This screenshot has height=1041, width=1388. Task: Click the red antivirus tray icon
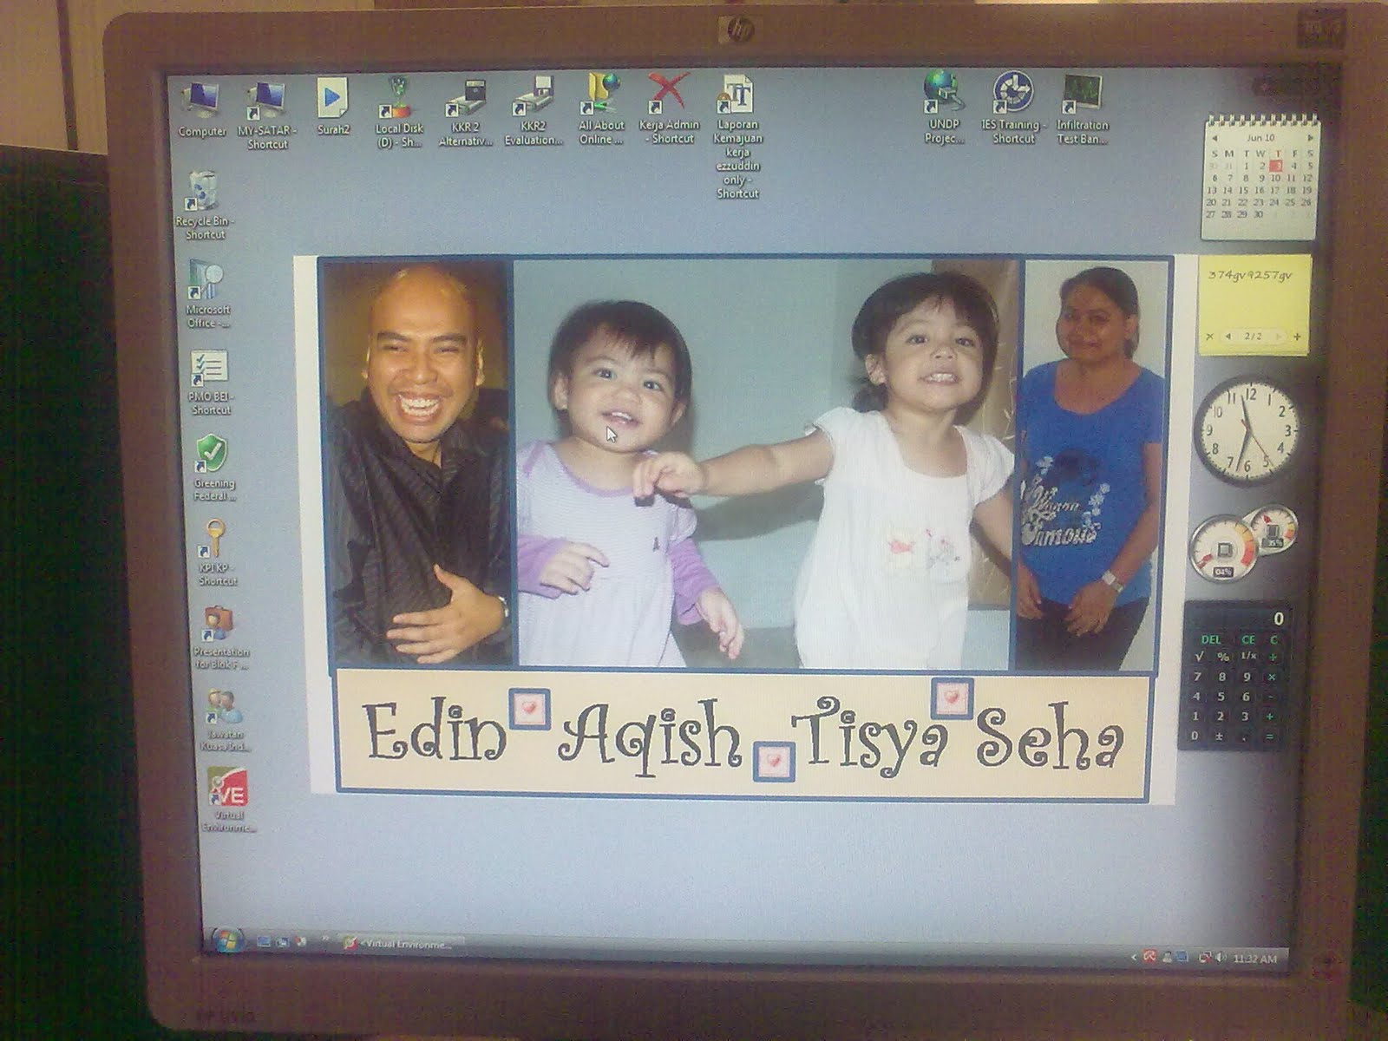pyautogui.click(x=1149, y=957)
